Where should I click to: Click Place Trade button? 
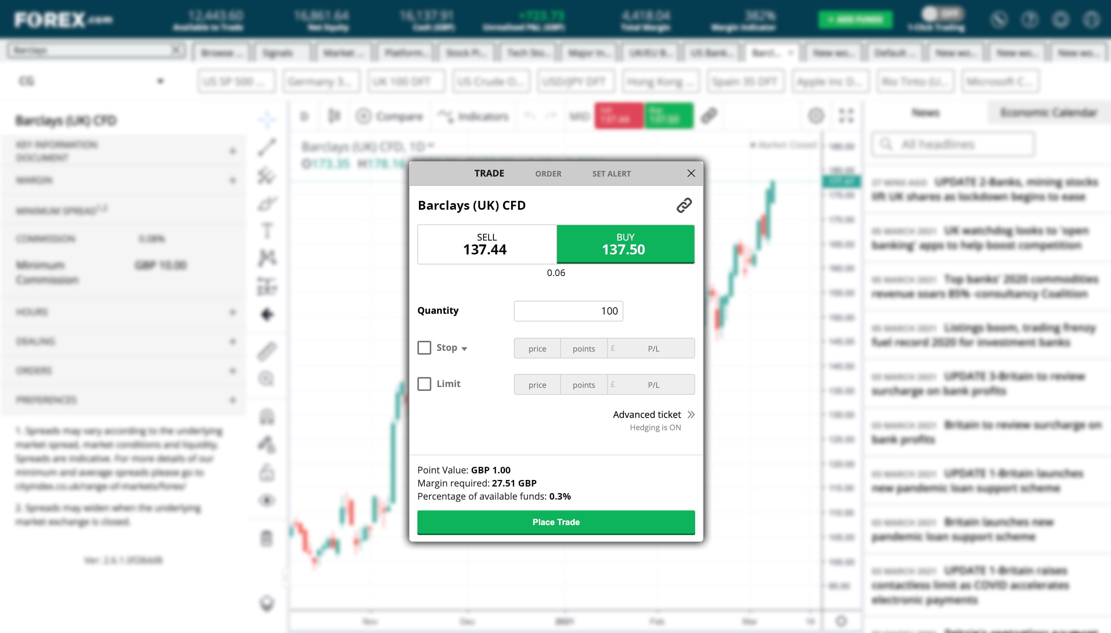(x=555, y=522)
